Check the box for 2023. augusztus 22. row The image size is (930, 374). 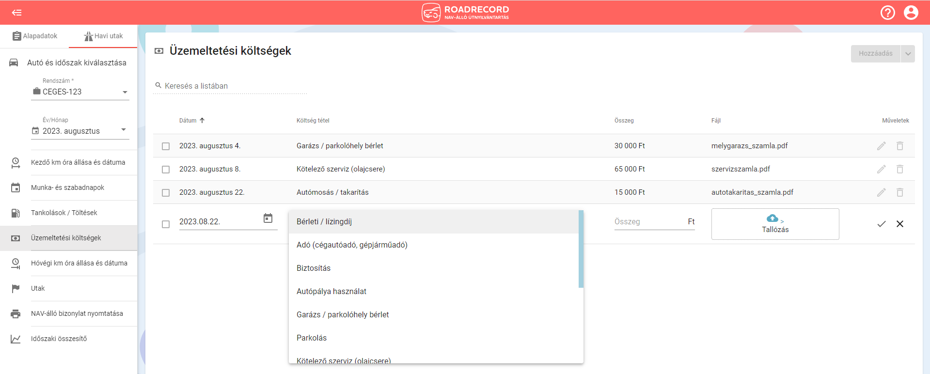pos(166,193)
